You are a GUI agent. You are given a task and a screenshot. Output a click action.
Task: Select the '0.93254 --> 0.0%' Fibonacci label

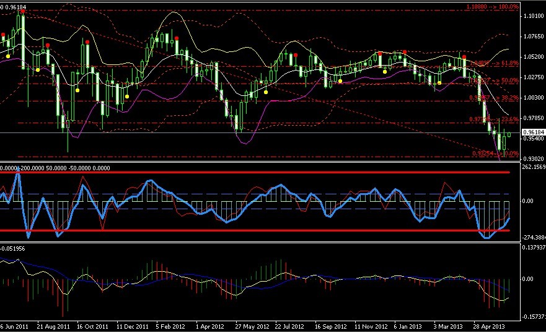pos(496,154)
